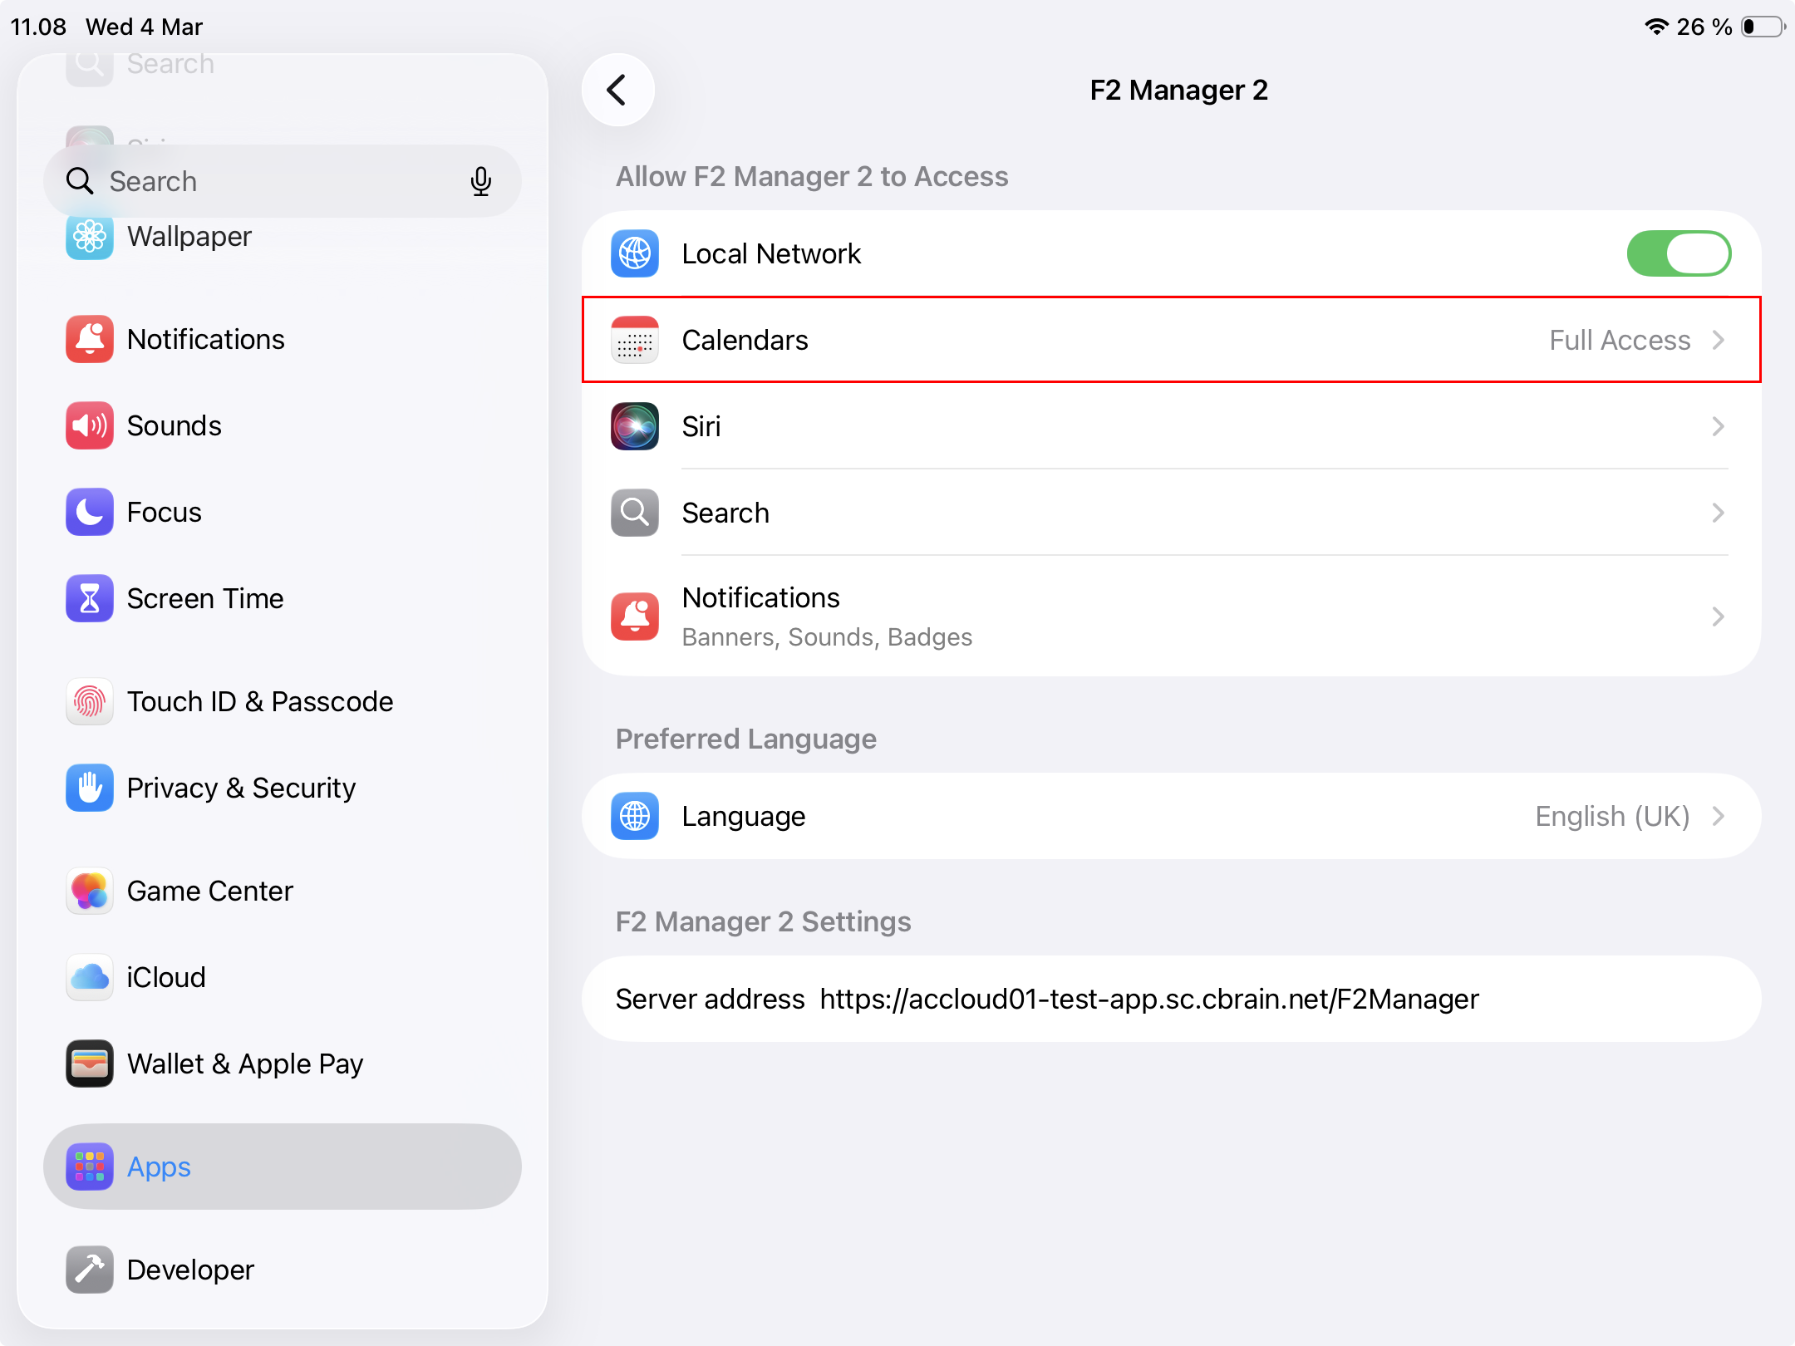Click the battery indicator in status bar
The image size is (1795, 1346).
[x=1763, y=27]
